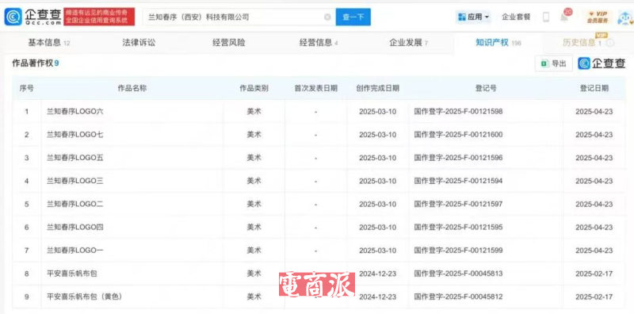The height and width of the screenshot is (314, 634).
Task: Click registration number 国作登字-2025-F-00121595
Action: tap(458, 228)
